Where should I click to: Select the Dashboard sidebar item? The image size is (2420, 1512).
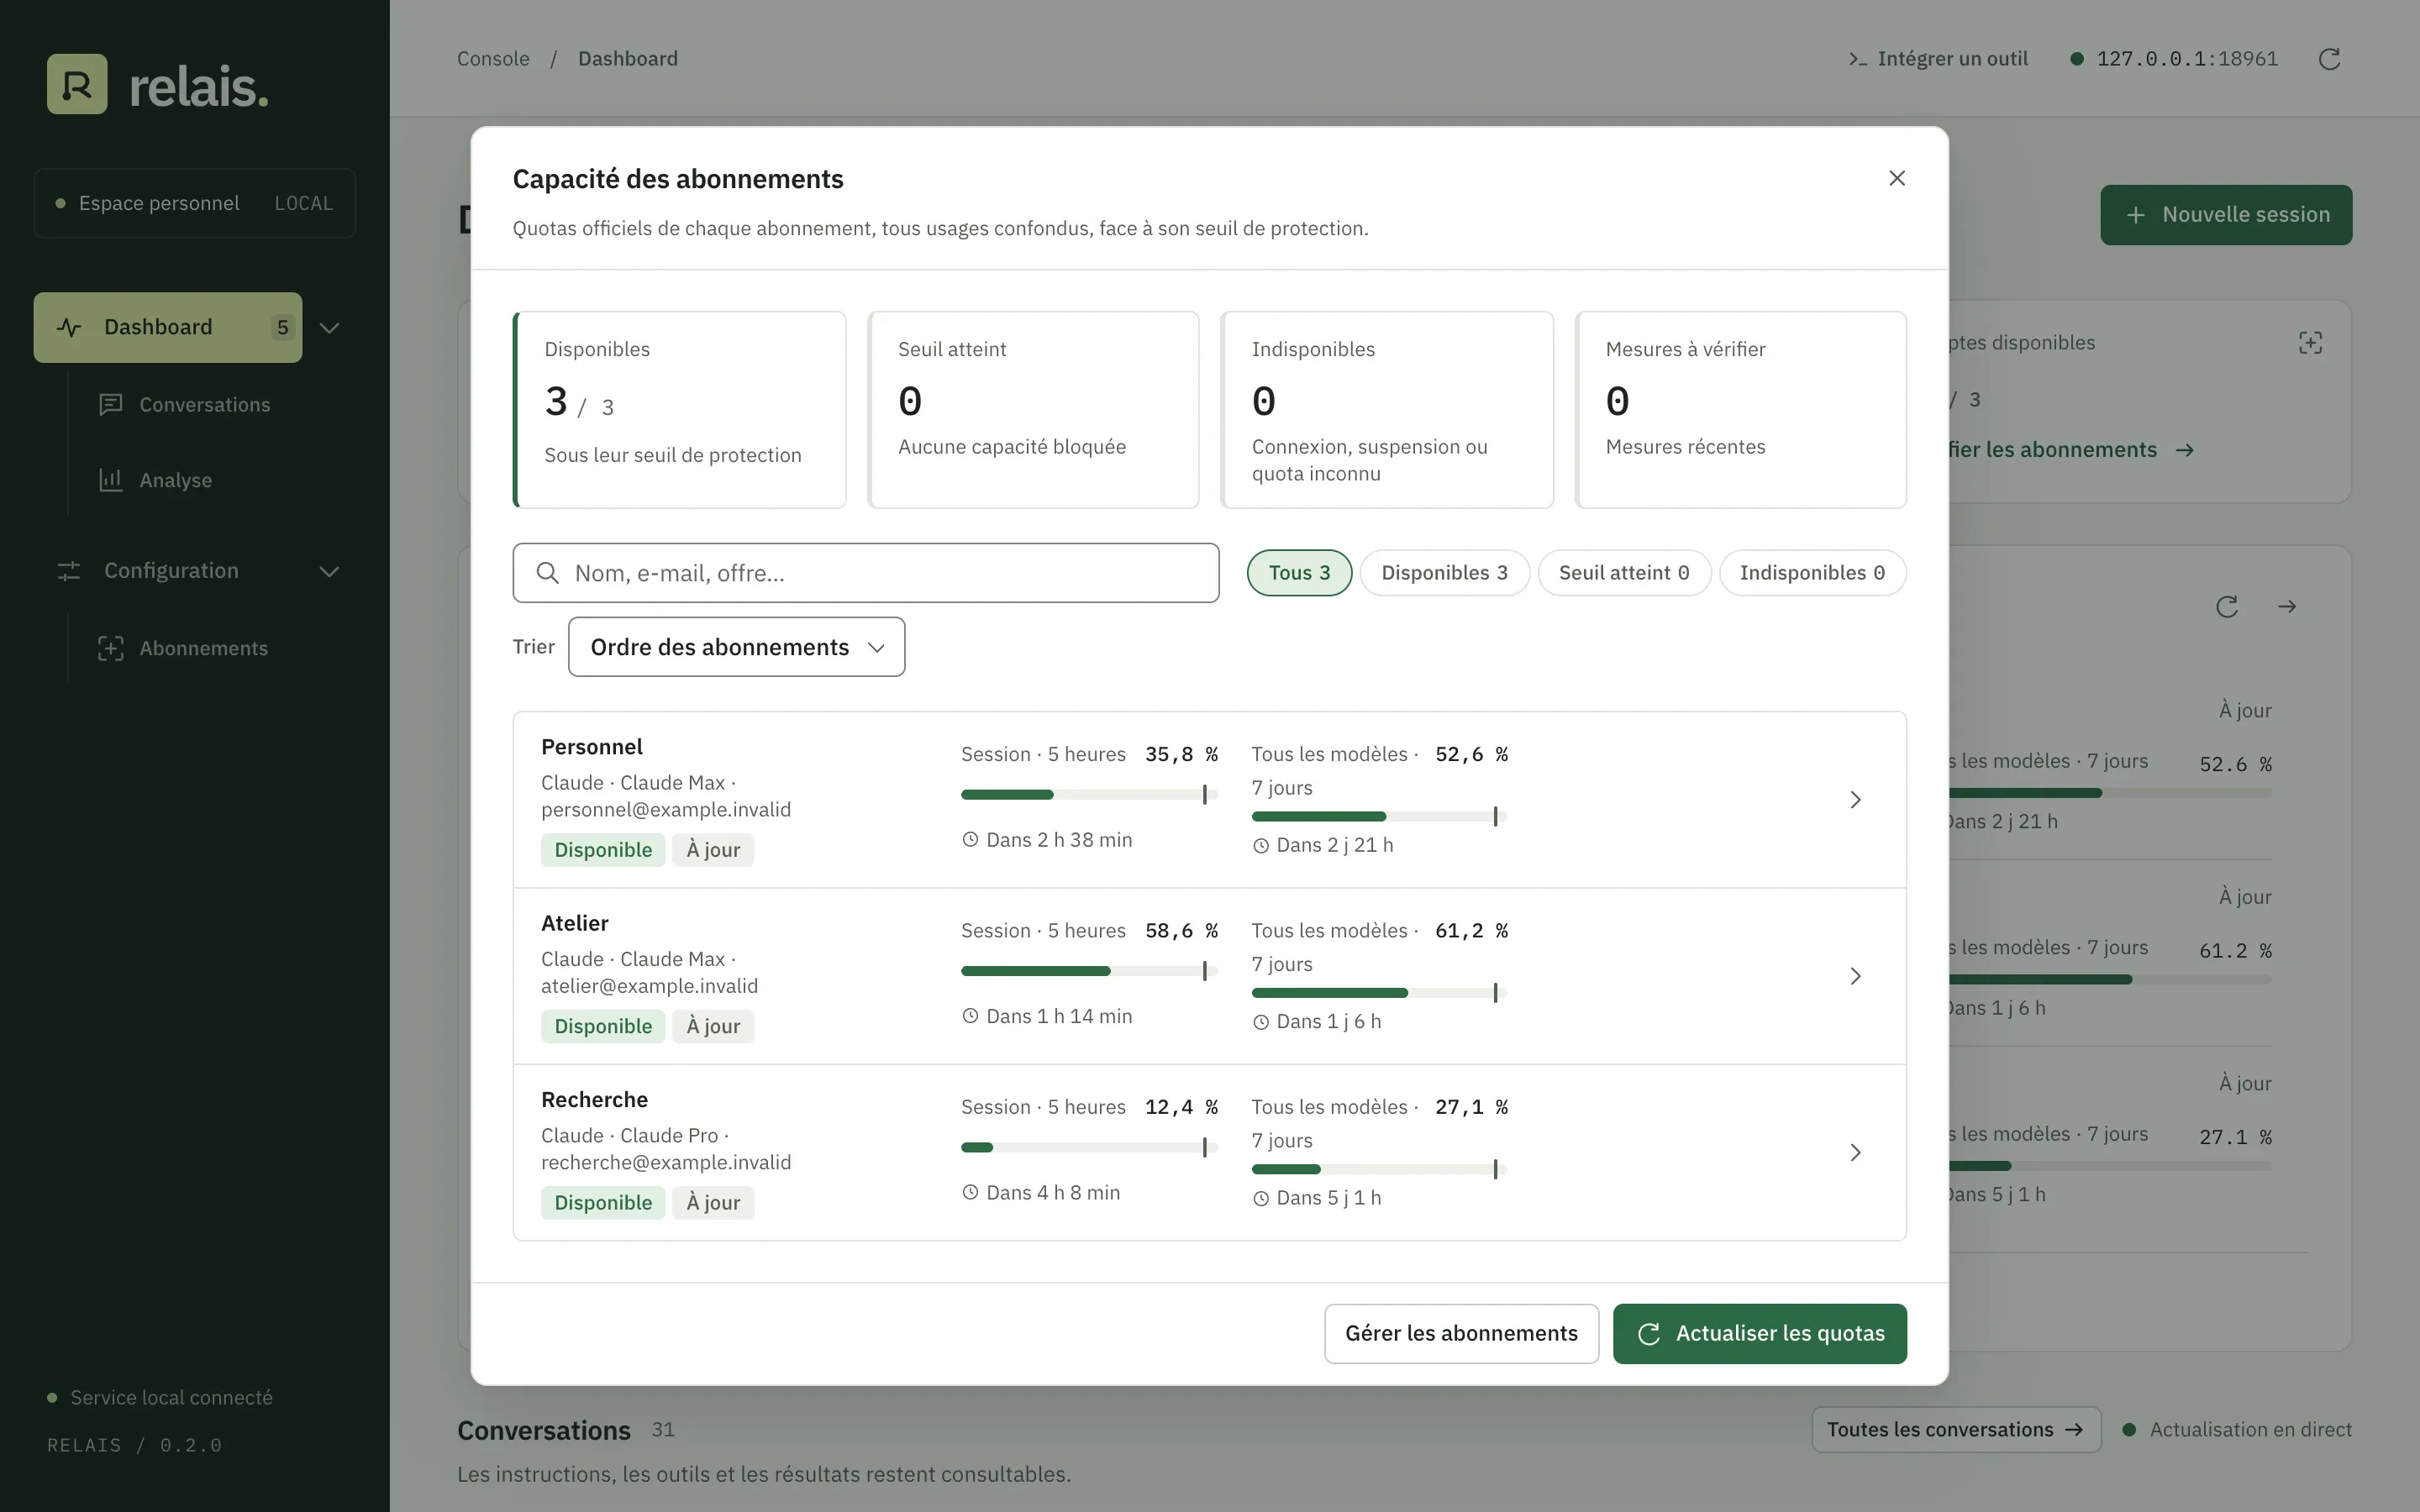coord(168,328)
